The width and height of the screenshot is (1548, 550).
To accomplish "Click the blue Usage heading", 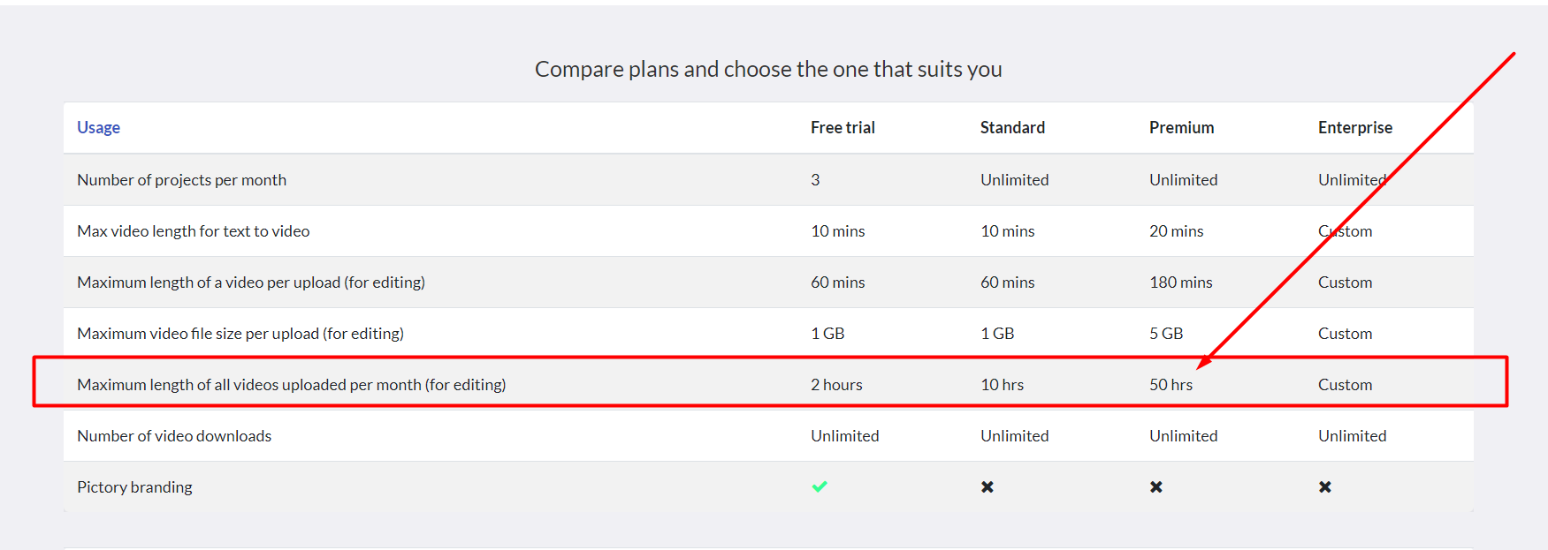I will tap(98, 127).
